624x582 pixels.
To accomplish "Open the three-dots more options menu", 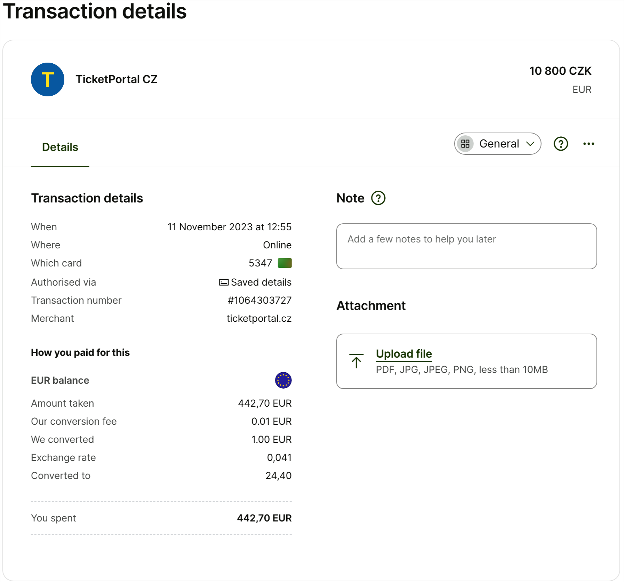I will 589,144.
